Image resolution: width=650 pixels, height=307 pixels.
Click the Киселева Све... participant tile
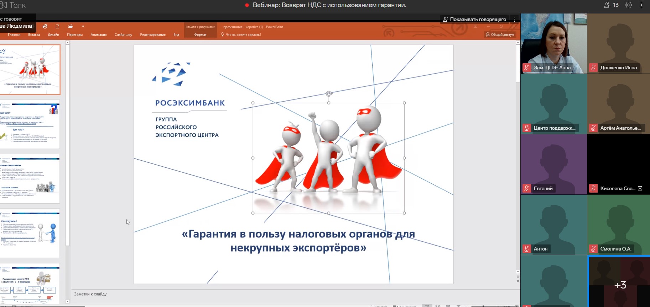pos(619,164)
